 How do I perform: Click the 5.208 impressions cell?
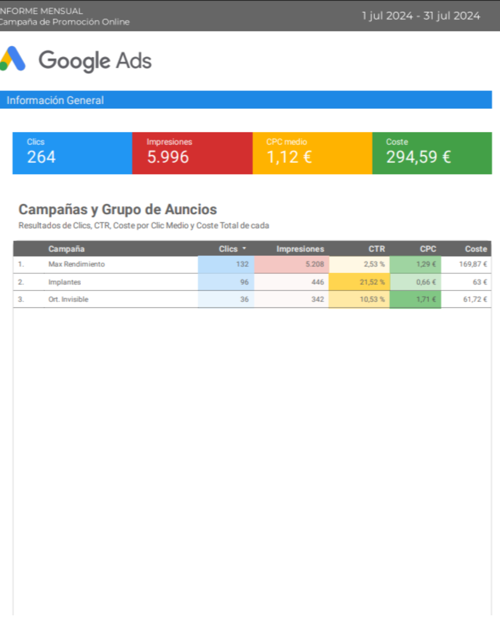(314, 264)
